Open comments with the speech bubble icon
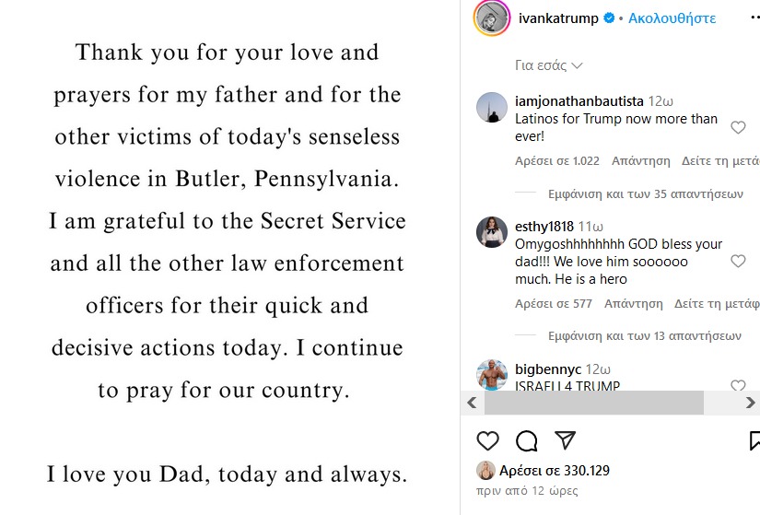The width and height of the screenshot is (760, 515). (x=527, y=440)
